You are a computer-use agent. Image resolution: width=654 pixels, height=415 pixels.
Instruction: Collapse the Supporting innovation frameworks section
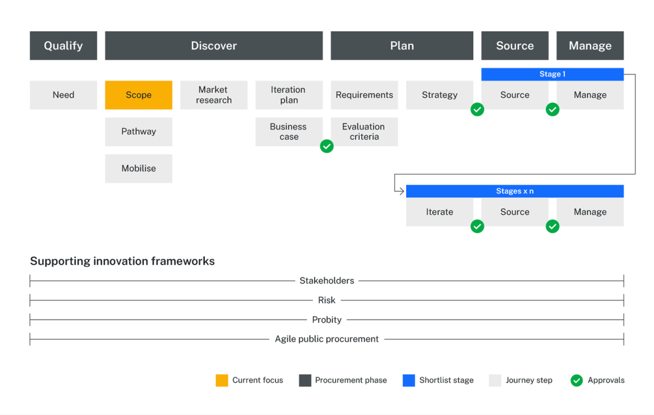tap(122, 261)
